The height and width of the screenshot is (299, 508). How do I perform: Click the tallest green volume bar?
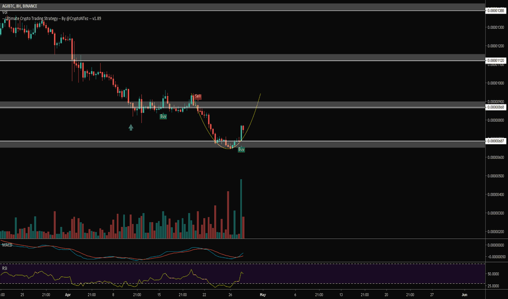(241, 209)
